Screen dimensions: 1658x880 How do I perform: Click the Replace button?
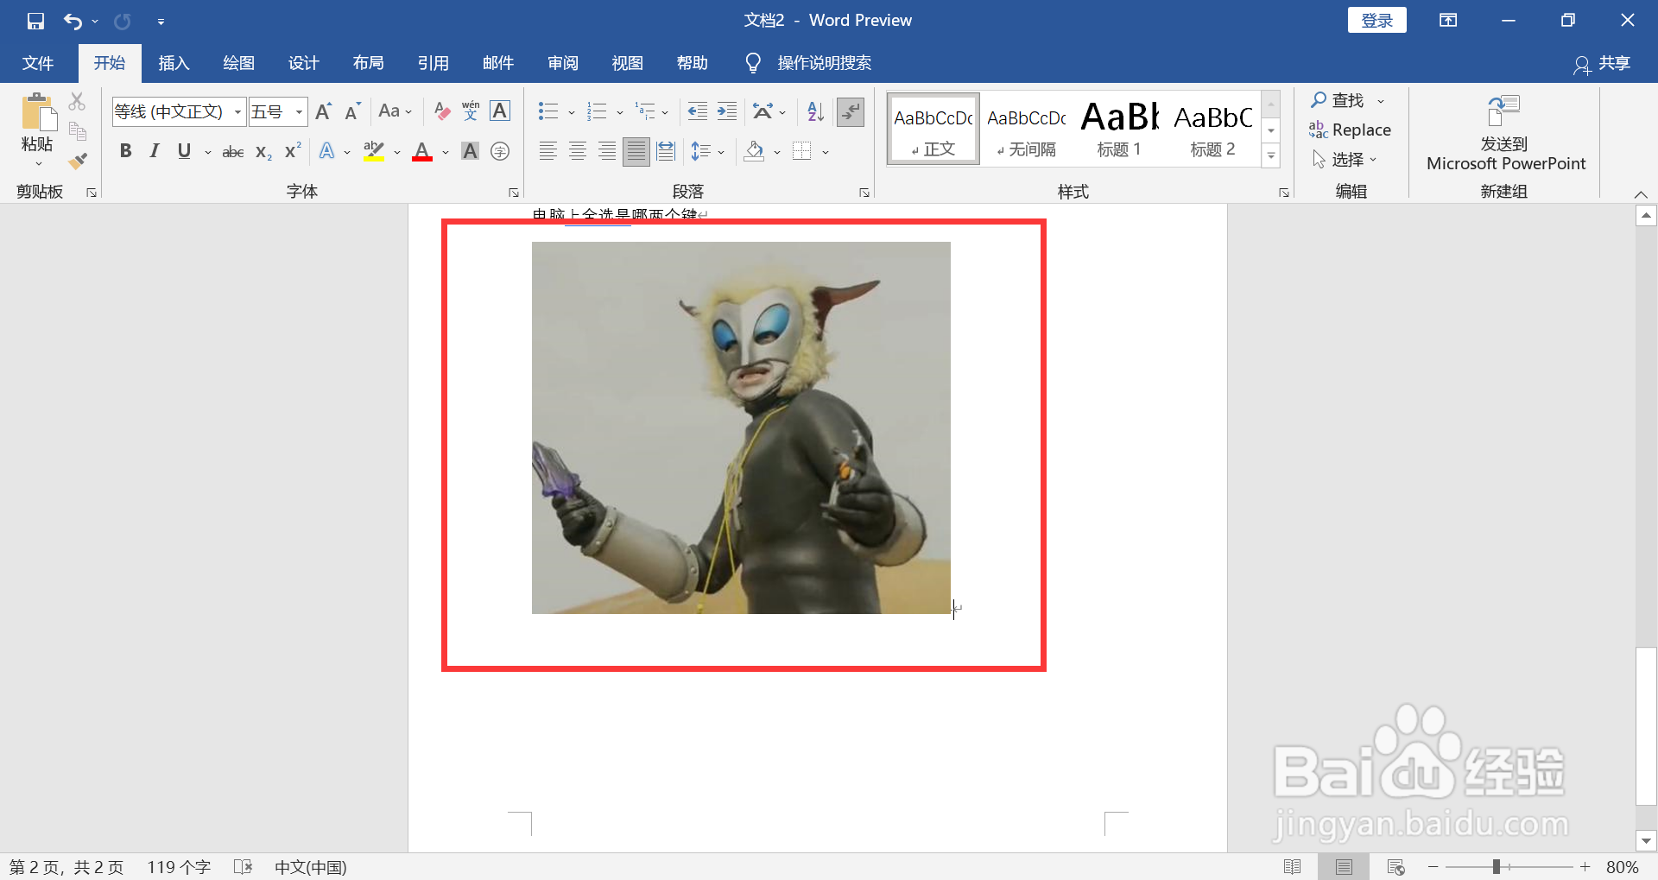1350,130
